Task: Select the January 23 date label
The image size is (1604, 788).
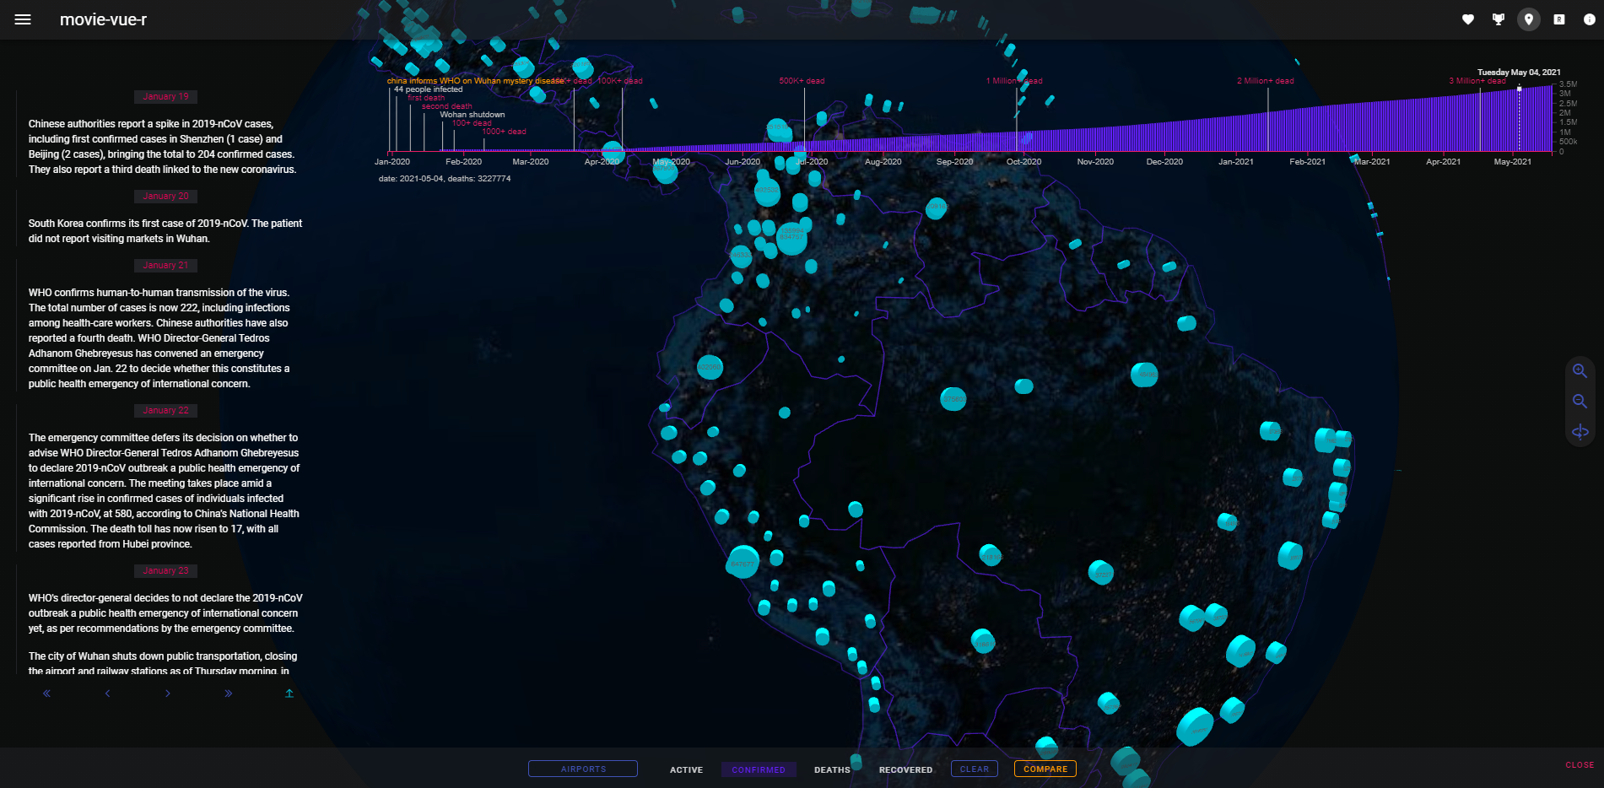Action: click(x=165, y=570)
